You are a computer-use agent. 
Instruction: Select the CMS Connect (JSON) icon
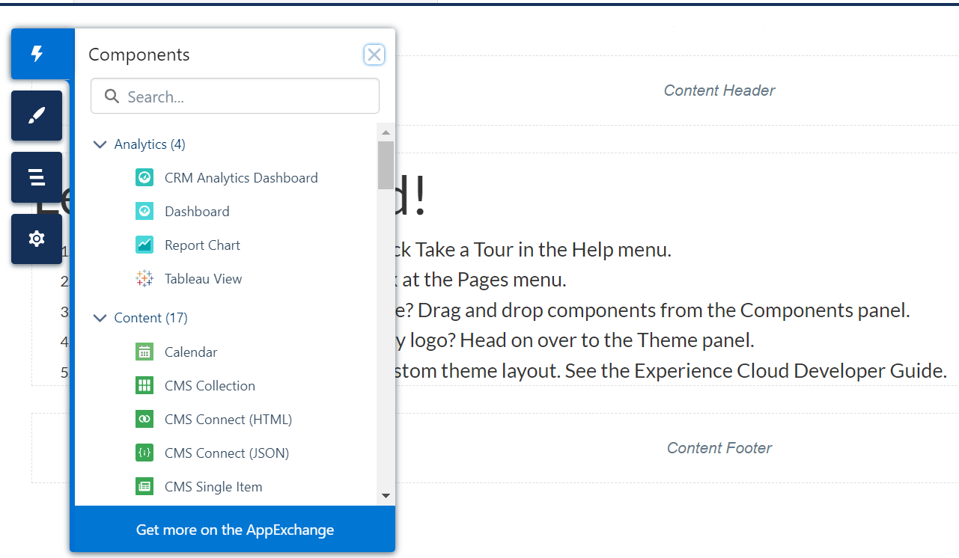pos(144,453)
